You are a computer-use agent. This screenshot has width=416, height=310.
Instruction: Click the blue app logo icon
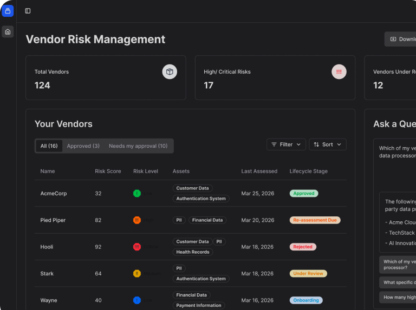pos(8,11)
